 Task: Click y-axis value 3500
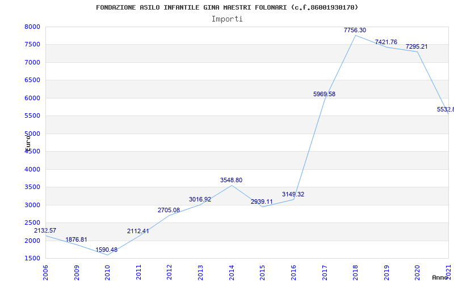pos(32,187)
